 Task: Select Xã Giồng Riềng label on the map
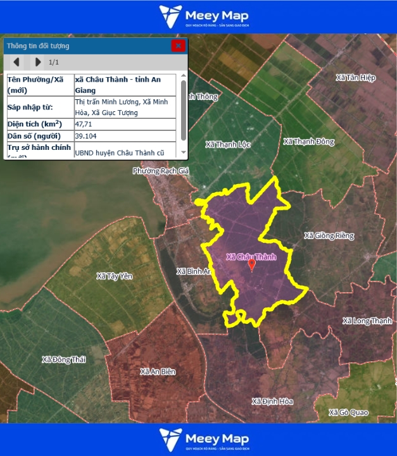click(x=327, y=236)
